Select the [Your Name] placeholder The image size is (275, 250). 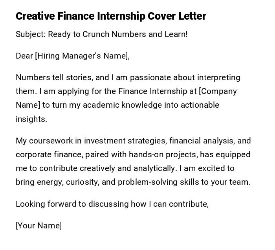[x=38, y=226]
